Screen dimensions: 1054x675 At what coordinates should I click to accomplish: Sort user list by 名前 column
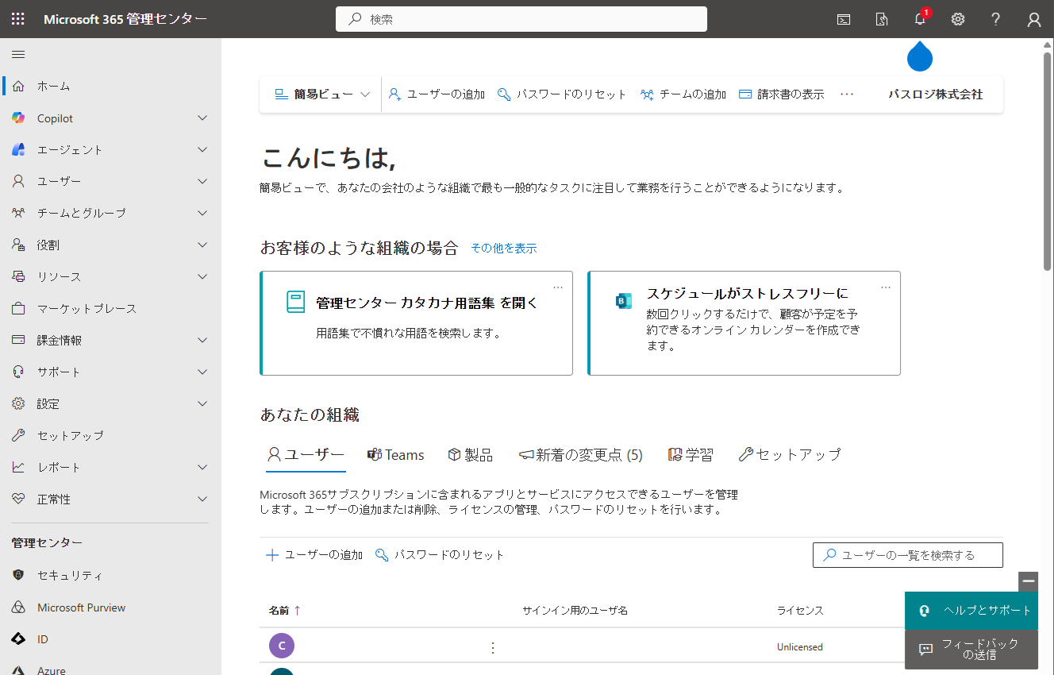pyautogui.click(x=284, y=611)
